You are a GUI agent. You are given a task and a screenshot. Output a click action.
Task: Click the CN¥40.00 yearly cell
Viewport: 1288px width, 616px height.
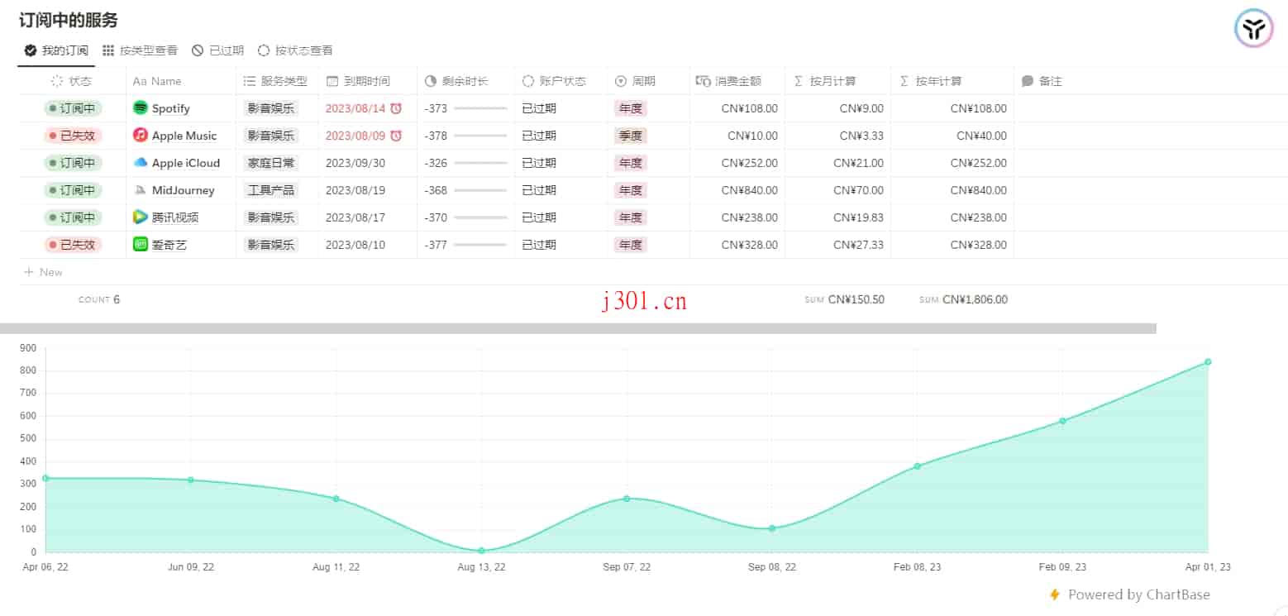click(x=981, y=136)
